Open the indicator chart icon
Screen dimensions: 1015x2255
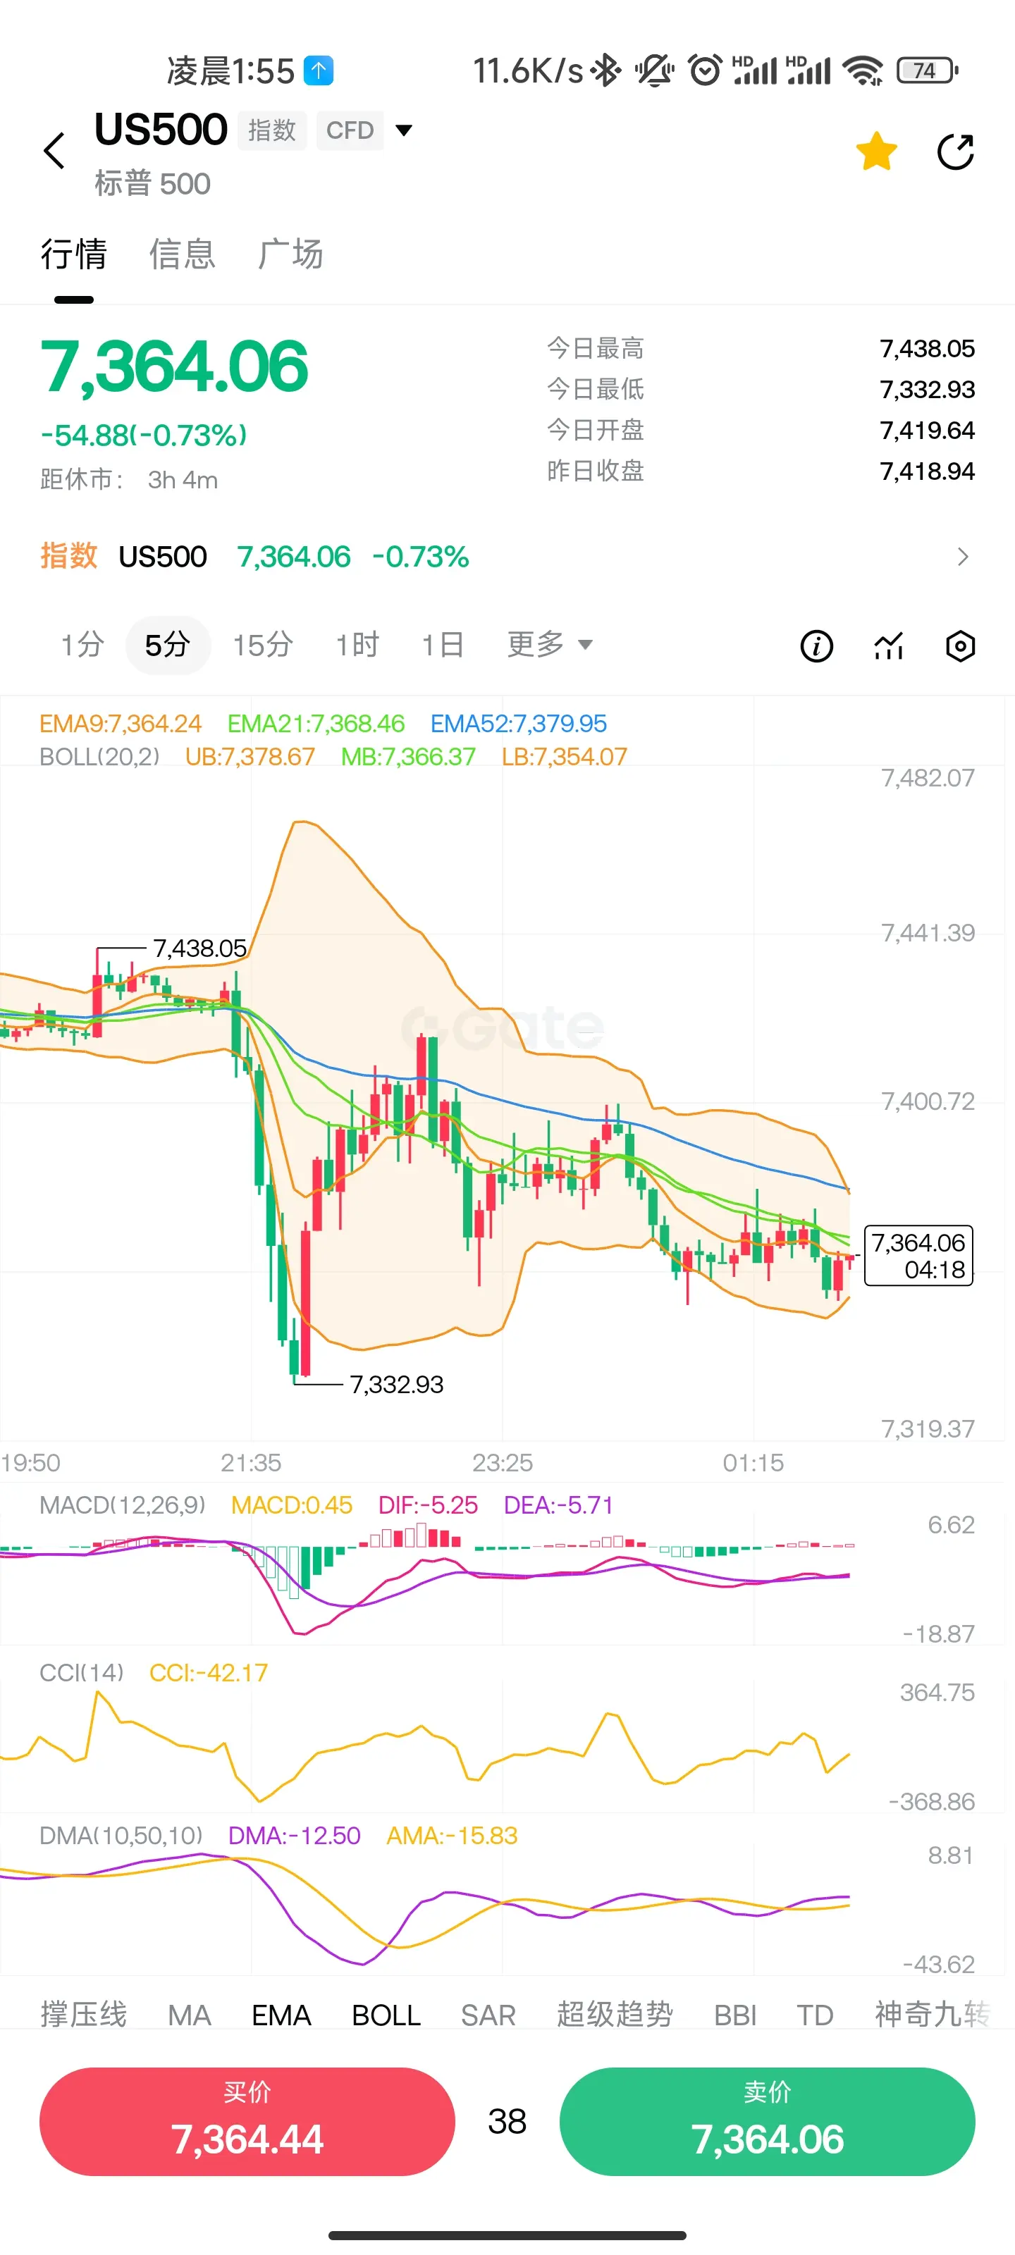[888, 646]
